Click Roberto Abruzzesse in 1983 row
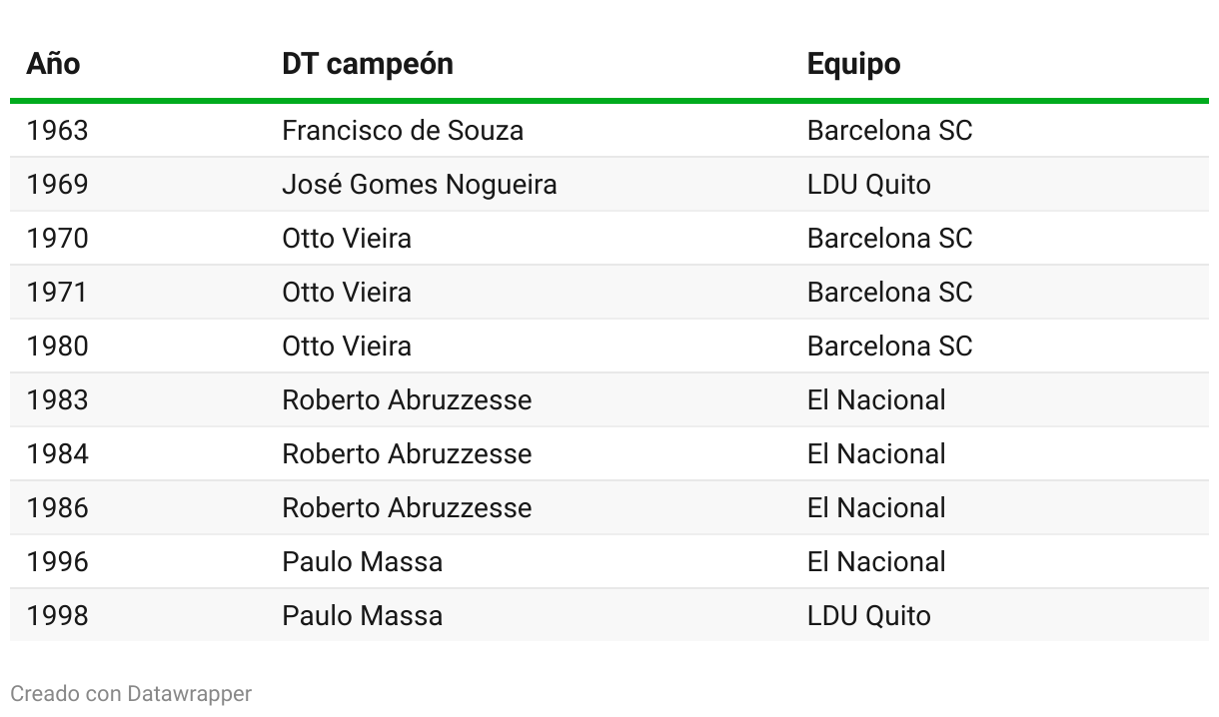This screenshot has width=1219, height=717. click(407, 400)
